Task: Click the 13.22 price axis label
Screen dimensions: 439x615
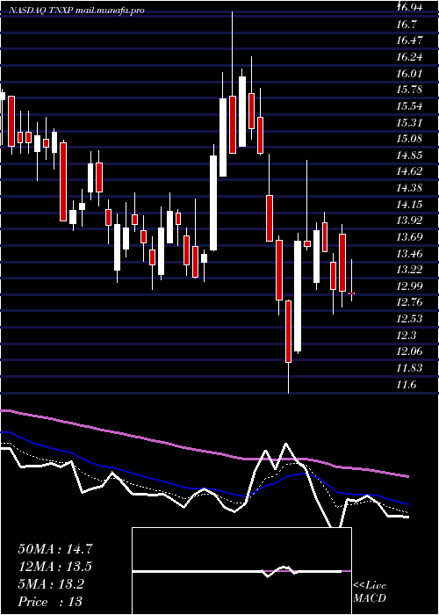Action: tap(410, 270)
